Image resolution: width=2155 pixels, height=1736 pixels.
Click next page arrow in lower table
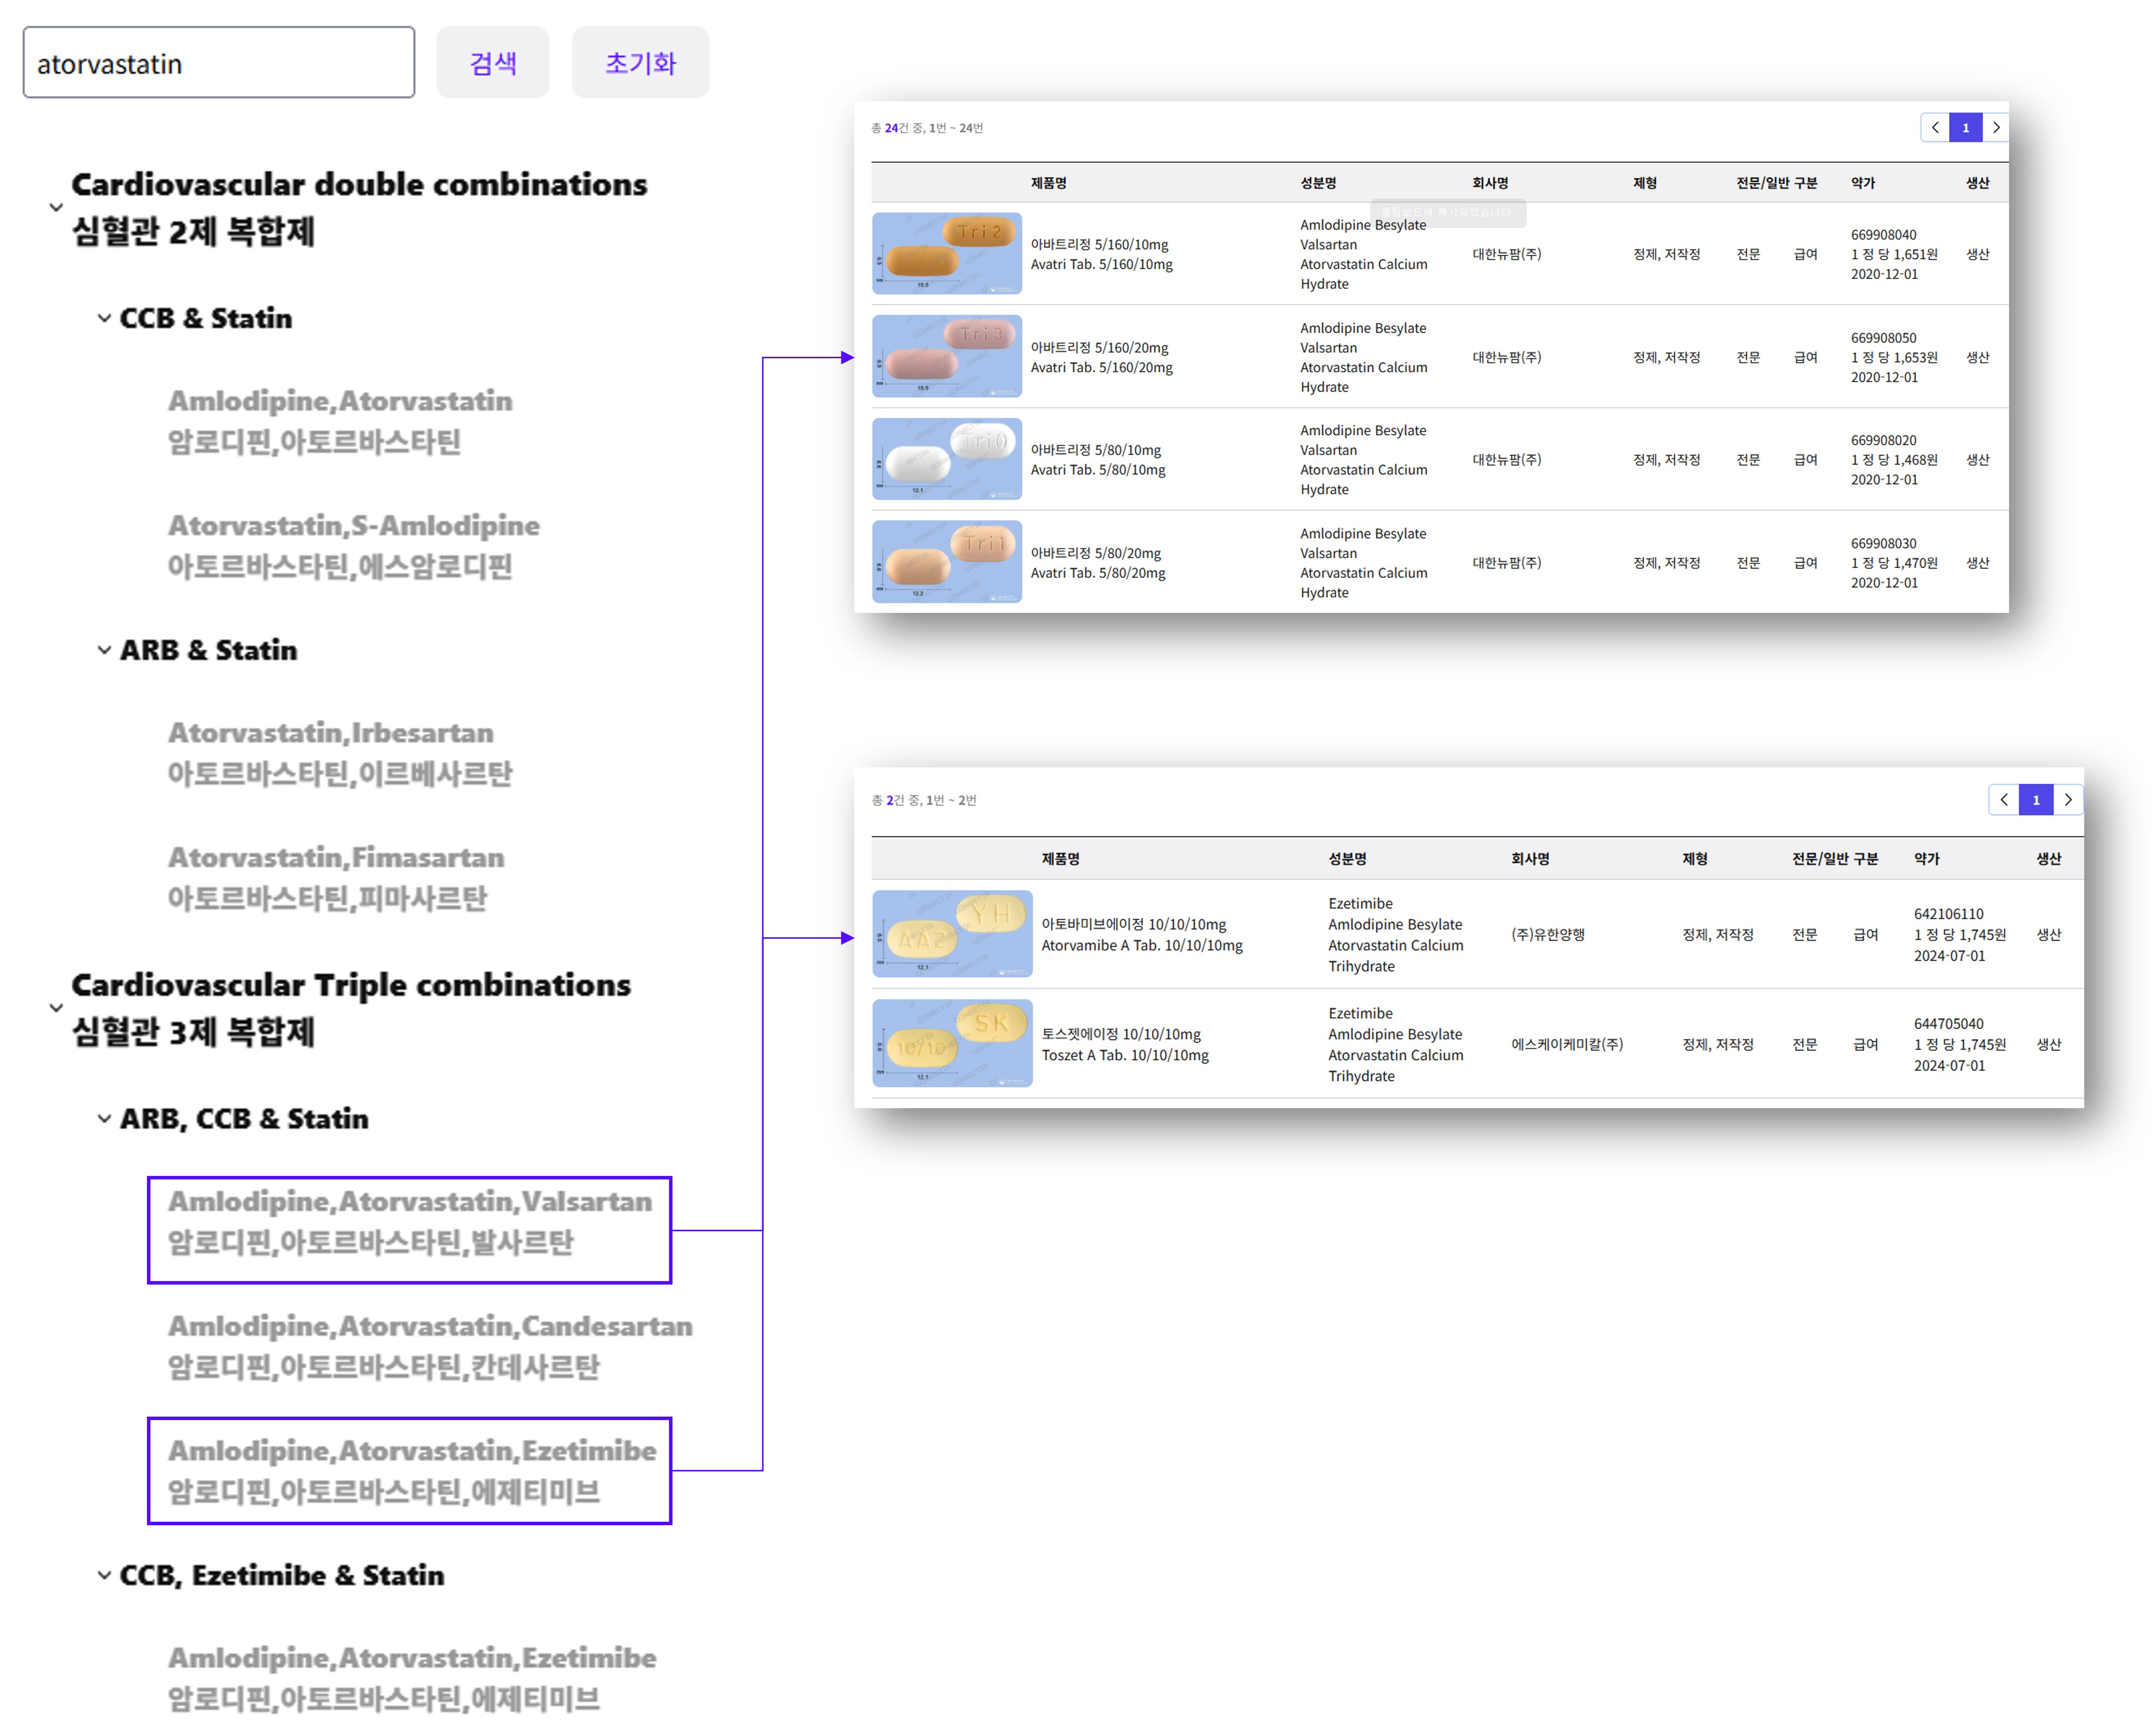[2067, 800]
